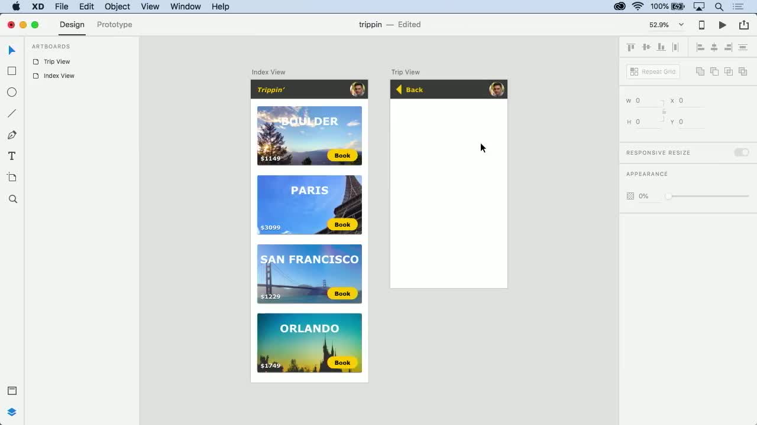The height and width of the screenshot is (425, 757).
Task: Select the Zoom magnifier tool
Action: (x=12, y=200)
